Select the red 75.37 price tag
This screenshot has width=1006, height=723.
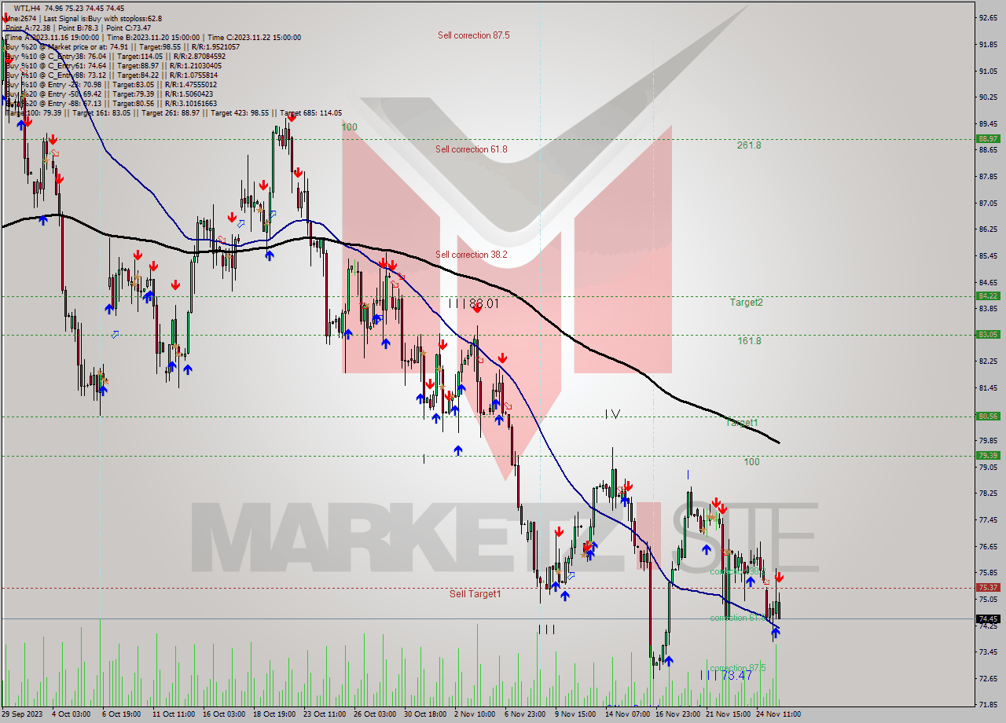pyautogui.click(x=988, y=587)
